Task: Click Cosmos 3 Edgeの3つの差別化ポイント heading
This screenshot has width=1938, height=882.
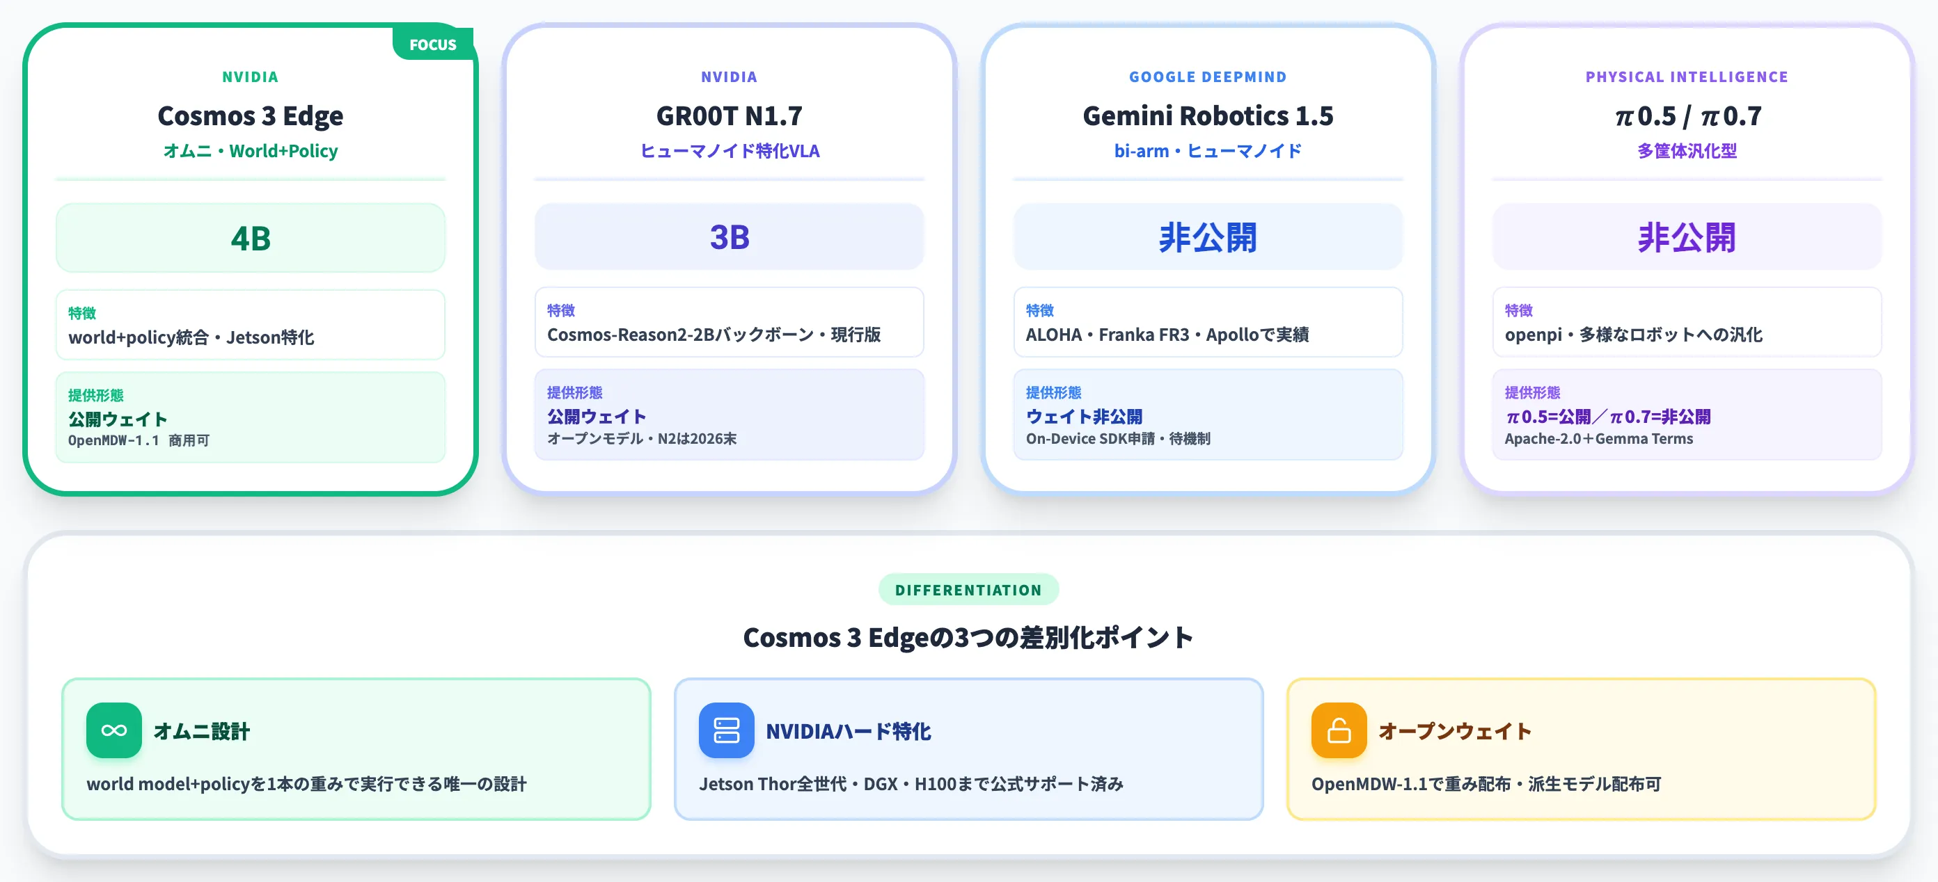Action: tap(968, 637)
